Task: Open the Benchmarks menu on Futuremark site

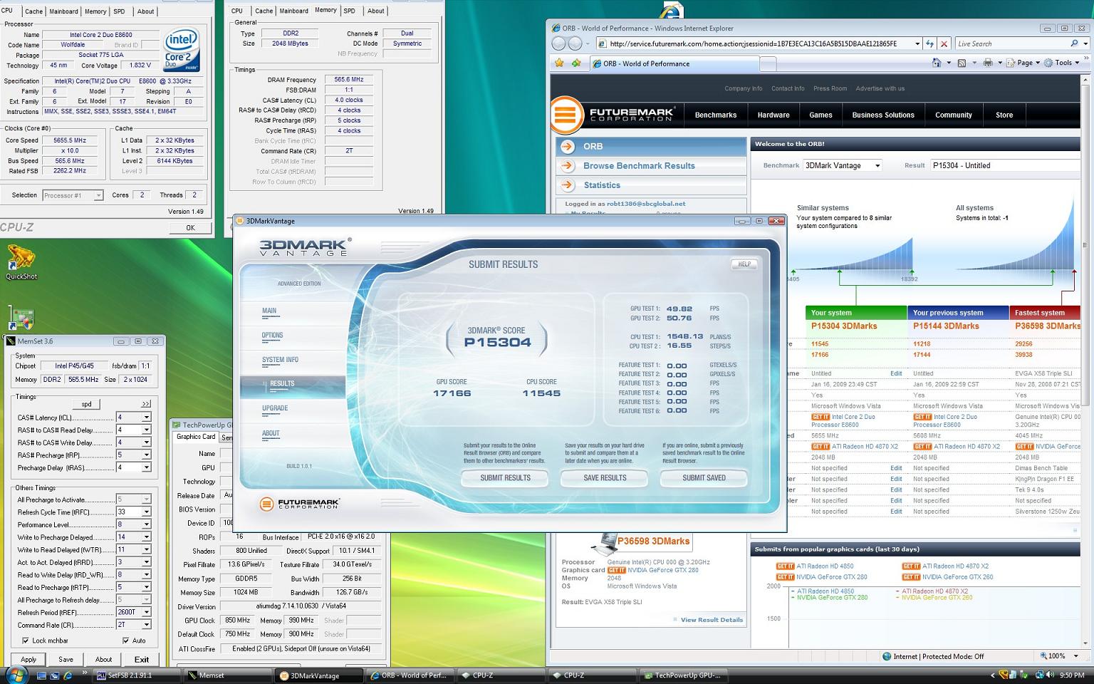Action: coord(716,115)
